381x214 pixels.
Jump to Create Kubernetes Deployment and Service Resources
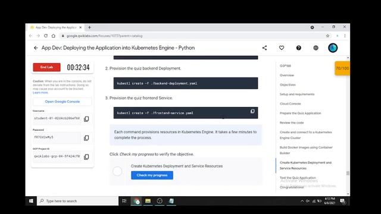[x=305, y=165]
